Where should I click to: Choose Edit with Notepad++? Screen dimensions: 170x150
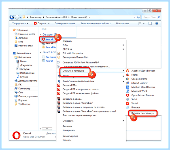tap(73, 53)
